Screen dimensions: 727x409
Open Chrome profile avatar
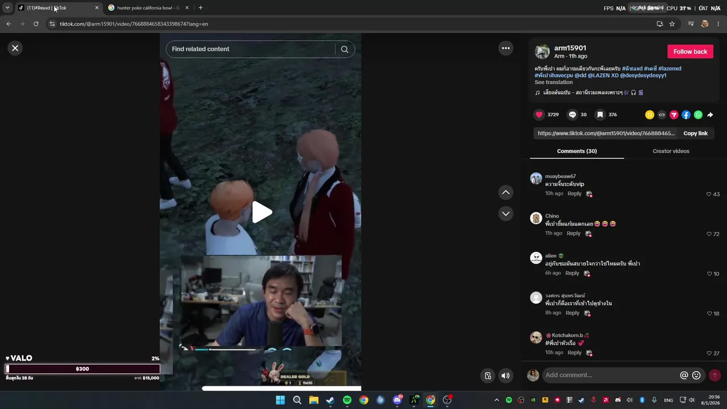click(705, 24)
